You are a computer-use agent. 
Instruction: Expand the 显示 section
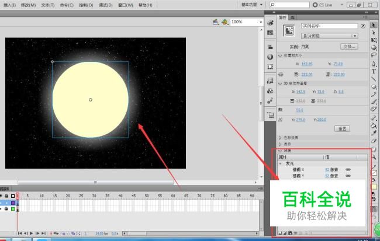[x=280, y=144]
